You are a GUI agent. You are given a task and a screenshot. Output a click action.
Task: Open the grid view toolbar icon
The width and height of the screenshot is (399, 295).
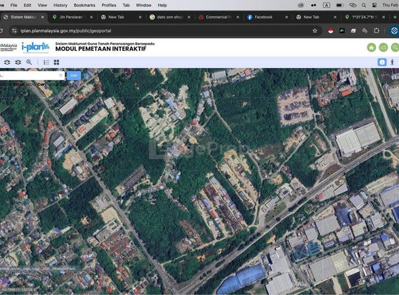(57, 62)
